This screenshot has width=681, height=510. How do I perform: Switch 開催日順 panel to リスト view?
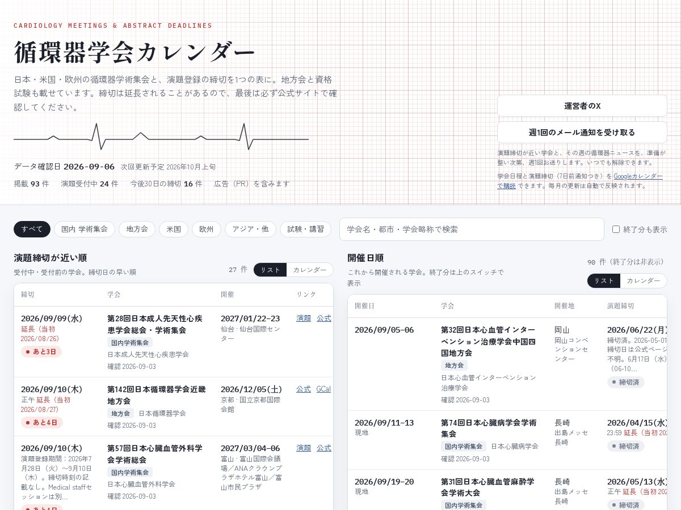604,281
